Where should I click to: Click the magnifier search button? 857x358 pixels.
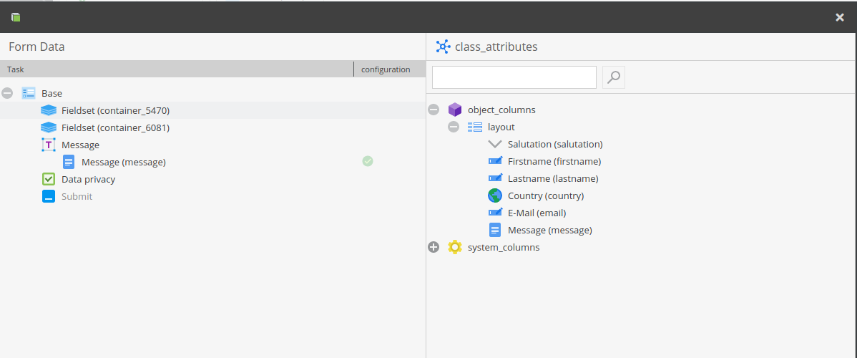click(x=614, y=77)
